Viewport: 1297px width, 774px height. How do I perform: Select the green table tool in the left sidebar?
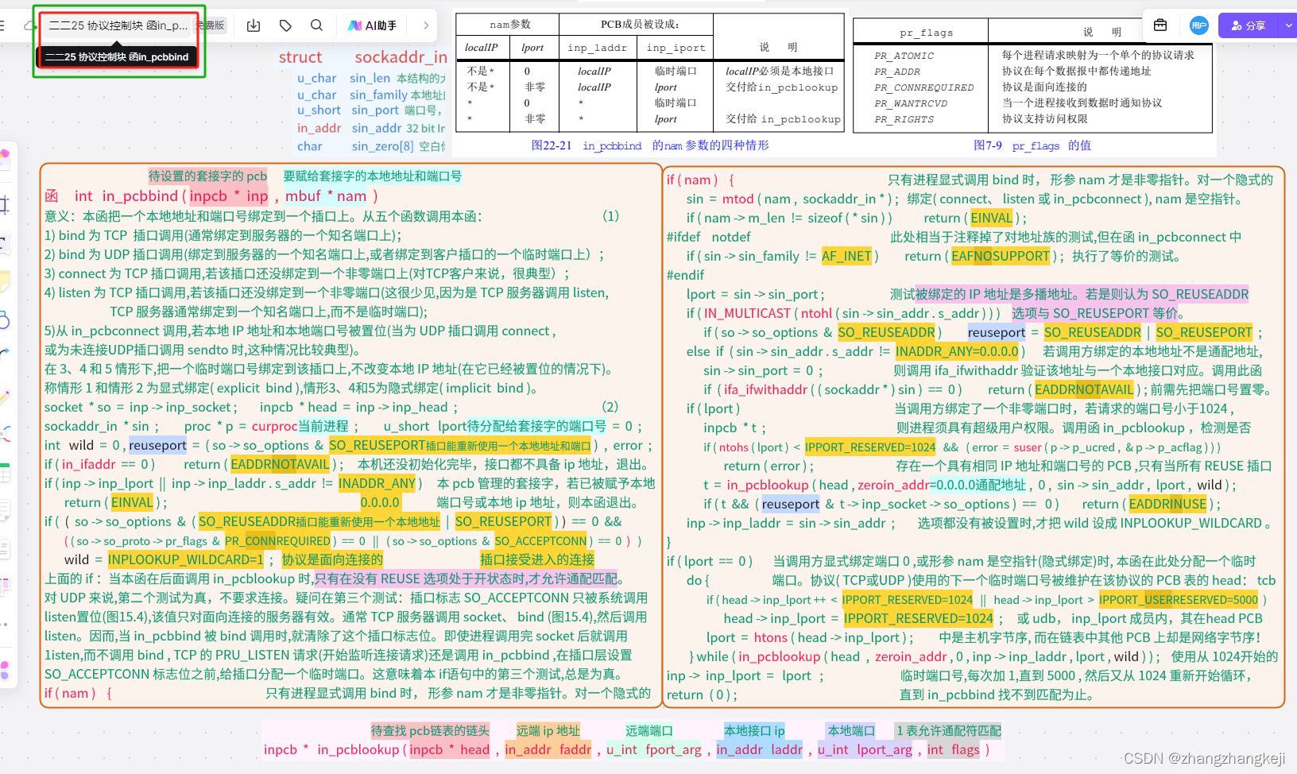[x=4, y=474]
